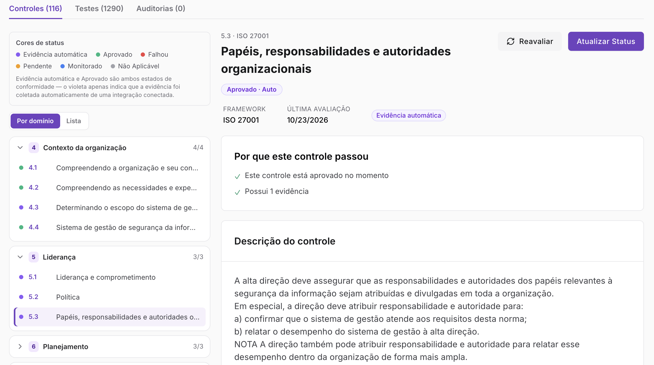This screenshot has width=654, height=365.
Task: Click the Reavaliar refresh icon
Action: (x=510, y=41)
